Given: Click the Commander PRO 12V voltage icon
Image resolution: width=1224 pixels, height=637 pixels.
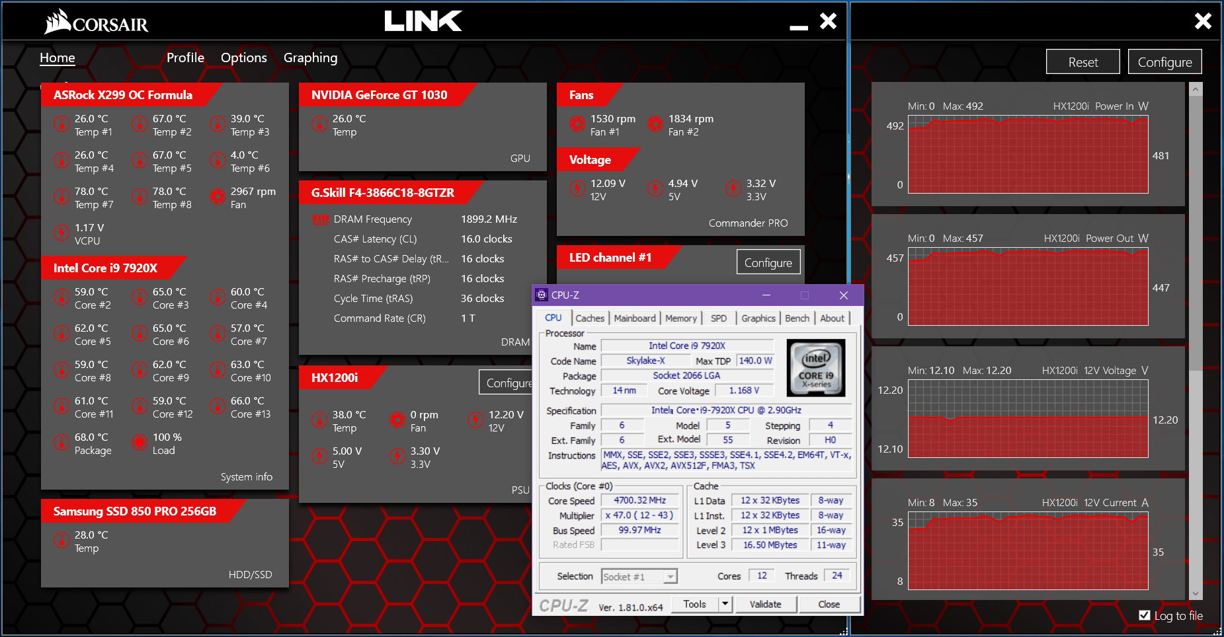Looking at the screenshot, I should coord(577,188).
